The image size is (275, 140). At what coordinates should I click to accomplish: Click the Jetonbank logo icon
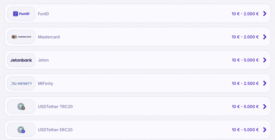click(x=21, y=60)
